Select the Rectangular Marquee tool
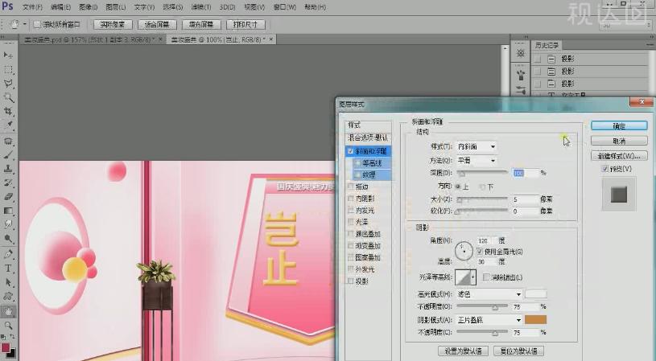This screenshot has height=361, width=656. [7, 69]
